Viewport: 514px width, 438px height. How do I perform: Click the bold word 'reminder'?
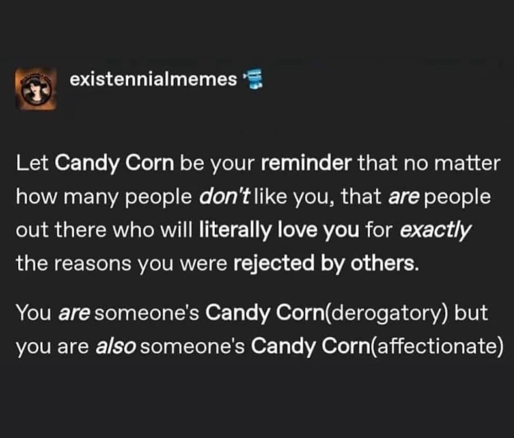(306, 164)
